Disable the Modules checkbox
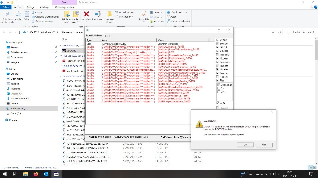Screen dimensions: 318x178 (217, 58)
